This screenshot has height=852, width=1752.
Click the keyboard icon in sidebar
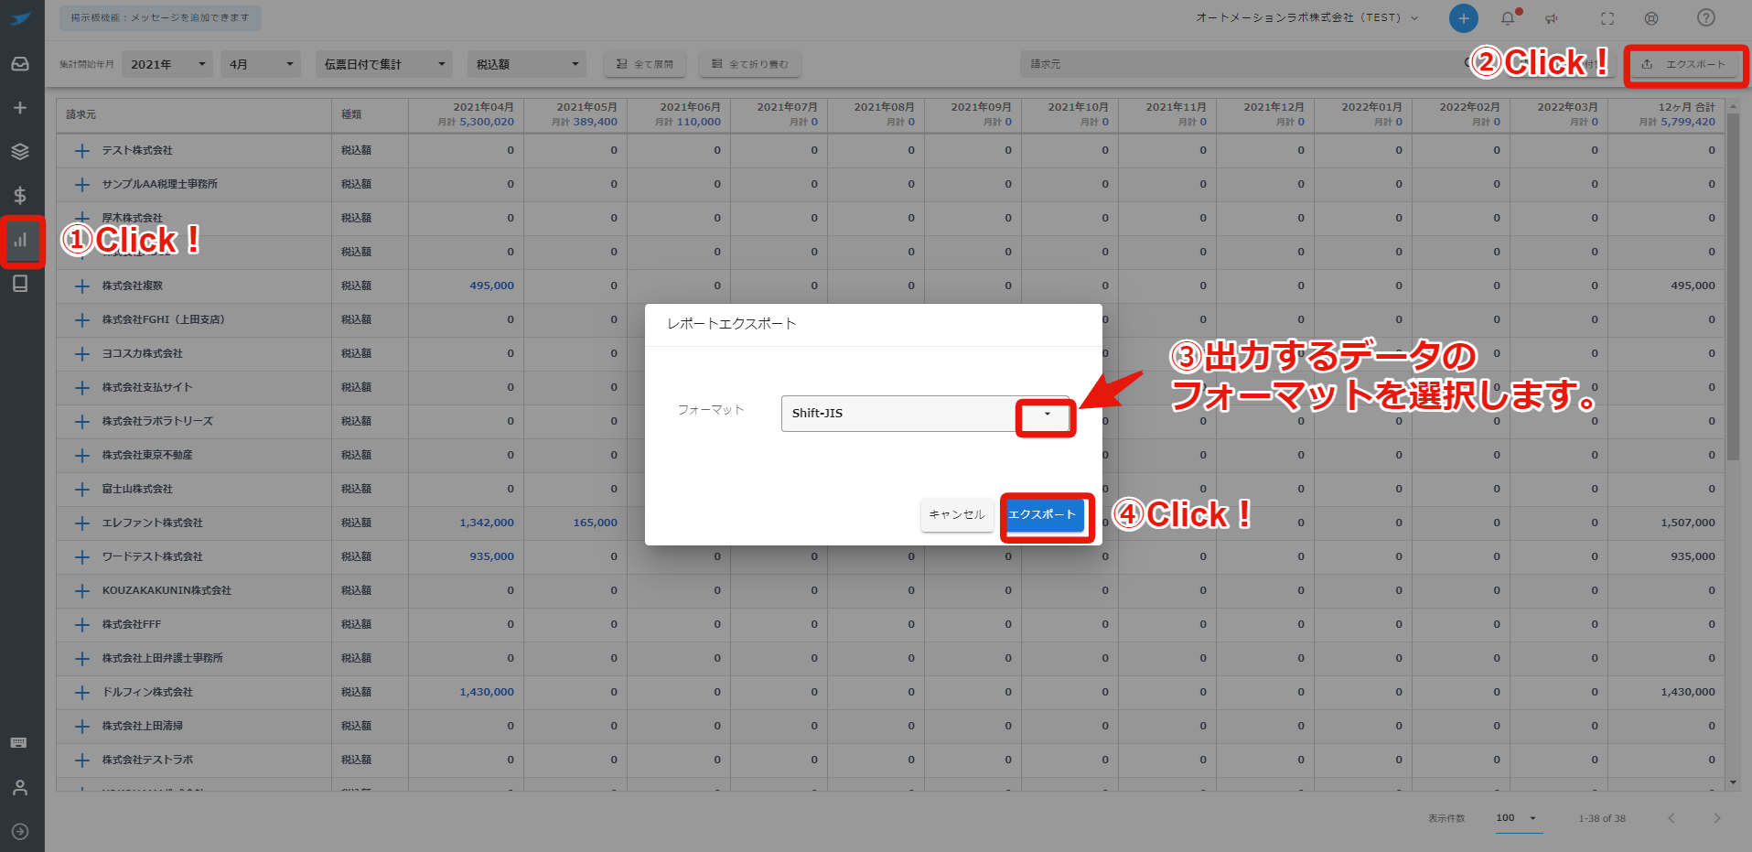point(18,742)
